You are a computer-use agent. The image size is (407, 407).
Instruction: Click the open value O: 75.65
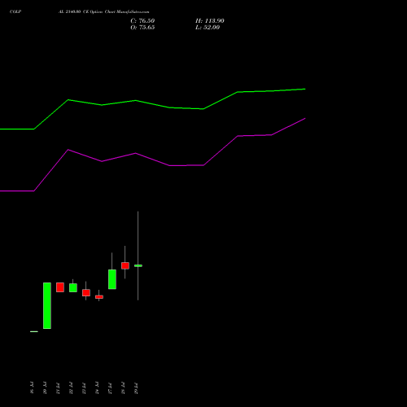tap(142, 28)
